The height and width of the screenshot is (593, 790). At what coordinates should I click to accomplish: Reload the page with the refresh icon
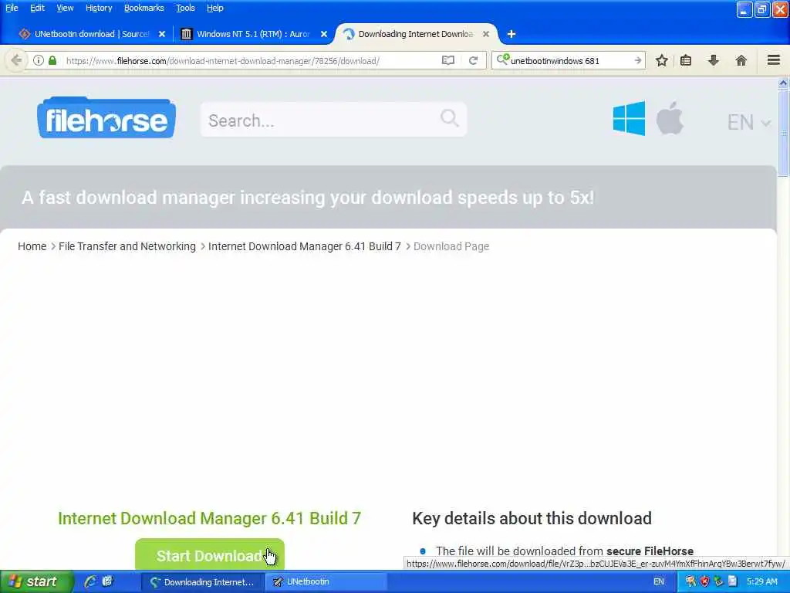tap(473, 60)
